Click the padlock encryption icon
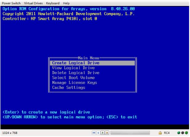The image size is (190, 137). pos(160,133)
